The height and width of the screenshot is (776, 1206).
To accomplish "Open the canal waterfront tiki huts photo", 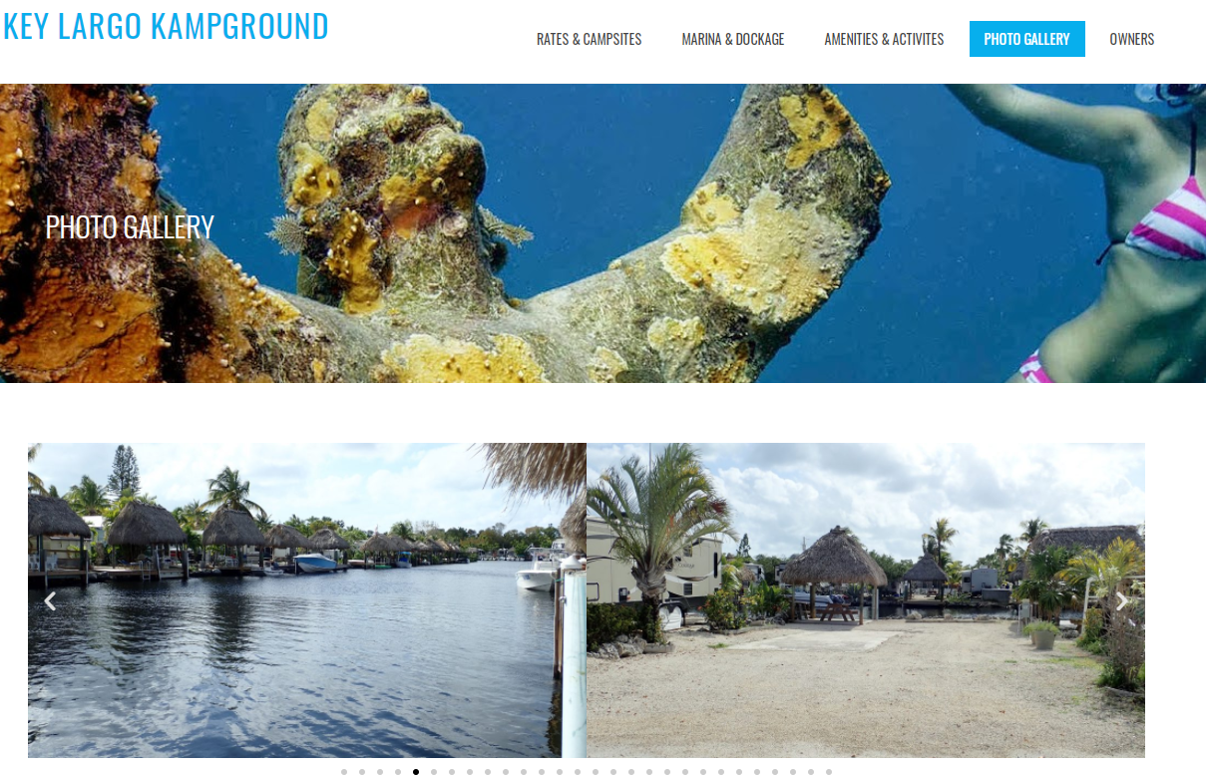I will click(x=307, y=600).
